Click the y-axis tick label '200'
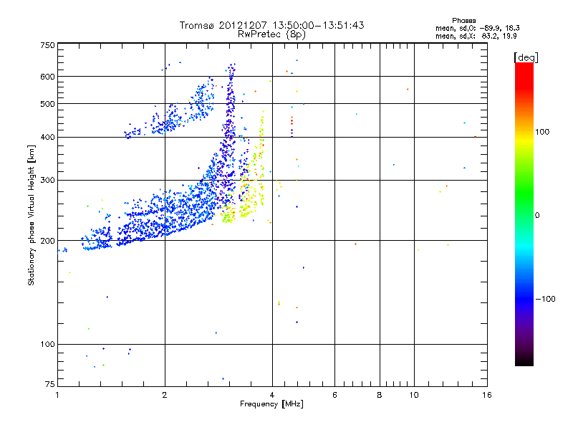This screenshot has height=430, width=573. [x=47, y=241]
